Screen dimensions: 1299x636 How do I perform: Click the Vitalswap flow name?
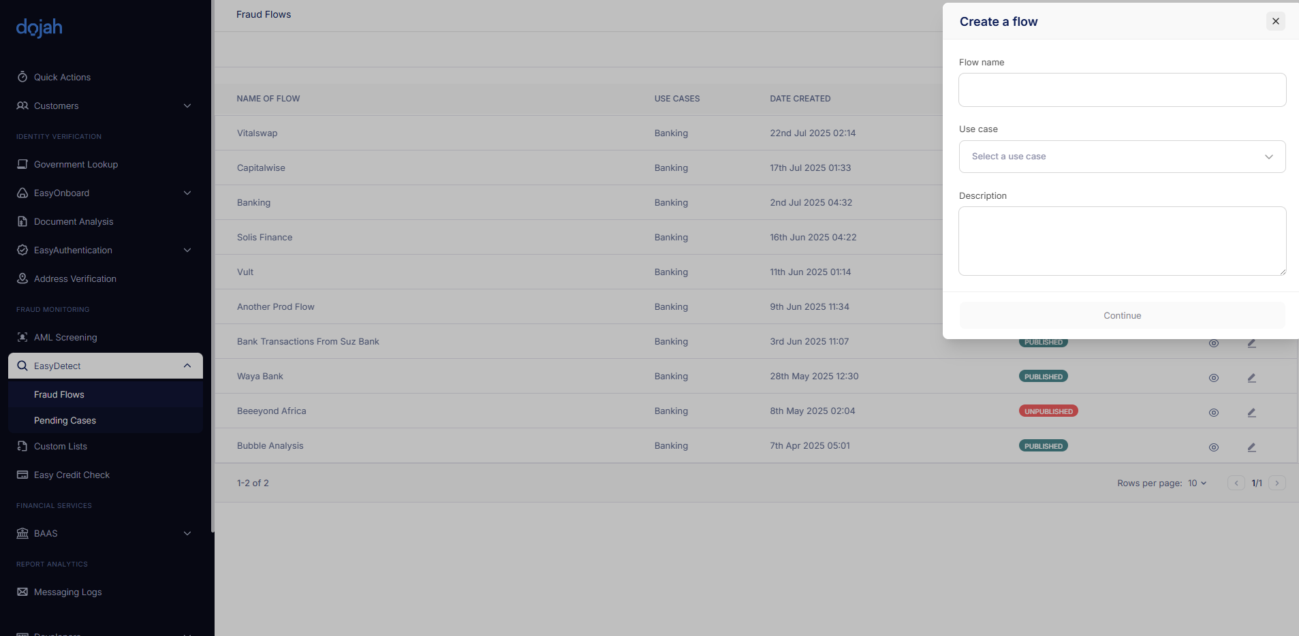(257, 133)
